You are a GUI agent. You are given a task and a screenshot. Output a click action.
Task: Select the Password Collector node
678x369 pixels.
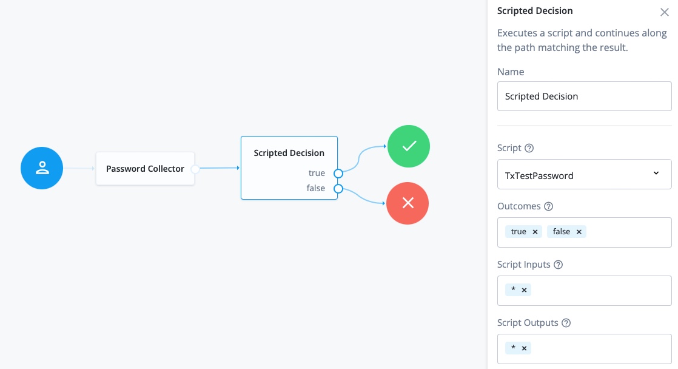pyautogui.click(x=145, y=169)
